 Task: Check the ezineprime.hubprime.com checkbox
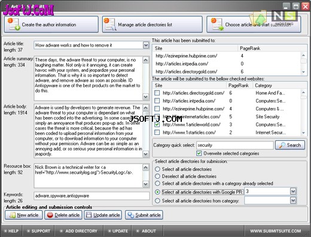tap(157, 109)
